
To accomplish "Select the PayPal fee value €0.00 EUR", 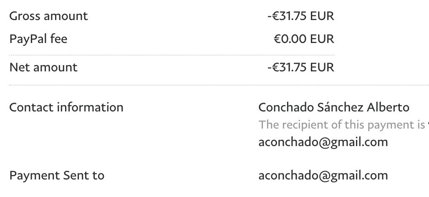I will pos(304,39).
